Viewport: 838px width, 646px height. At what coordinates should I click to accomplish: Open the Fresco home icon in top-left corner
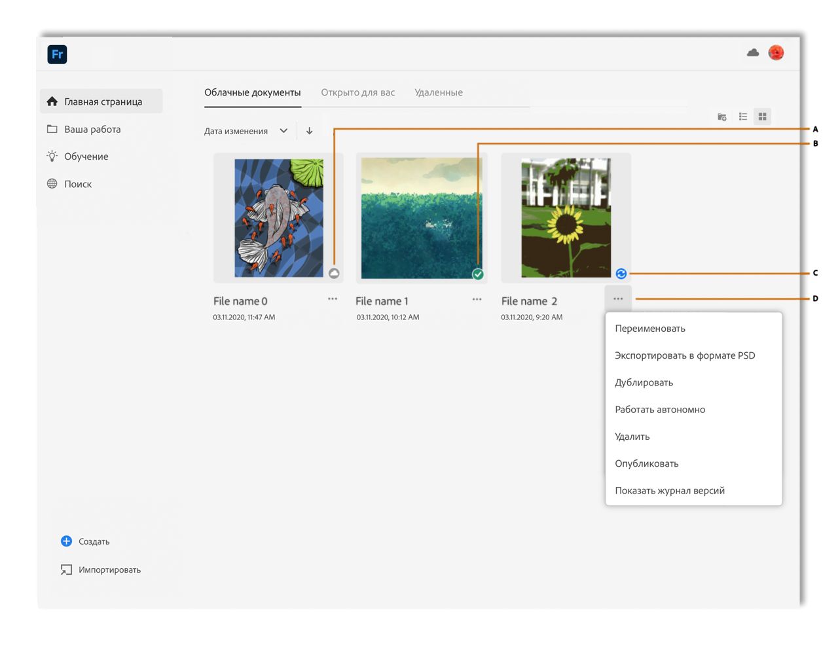(56, 54)
